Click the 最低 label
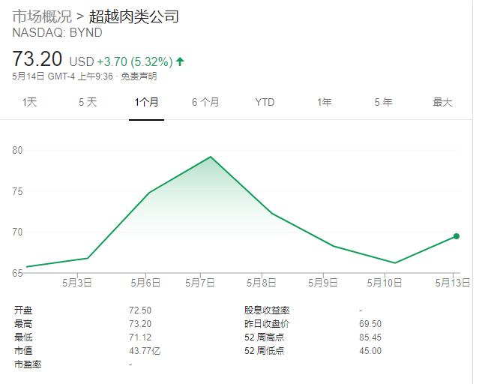Screen dimensions: 482x384 tap(23, 337)
